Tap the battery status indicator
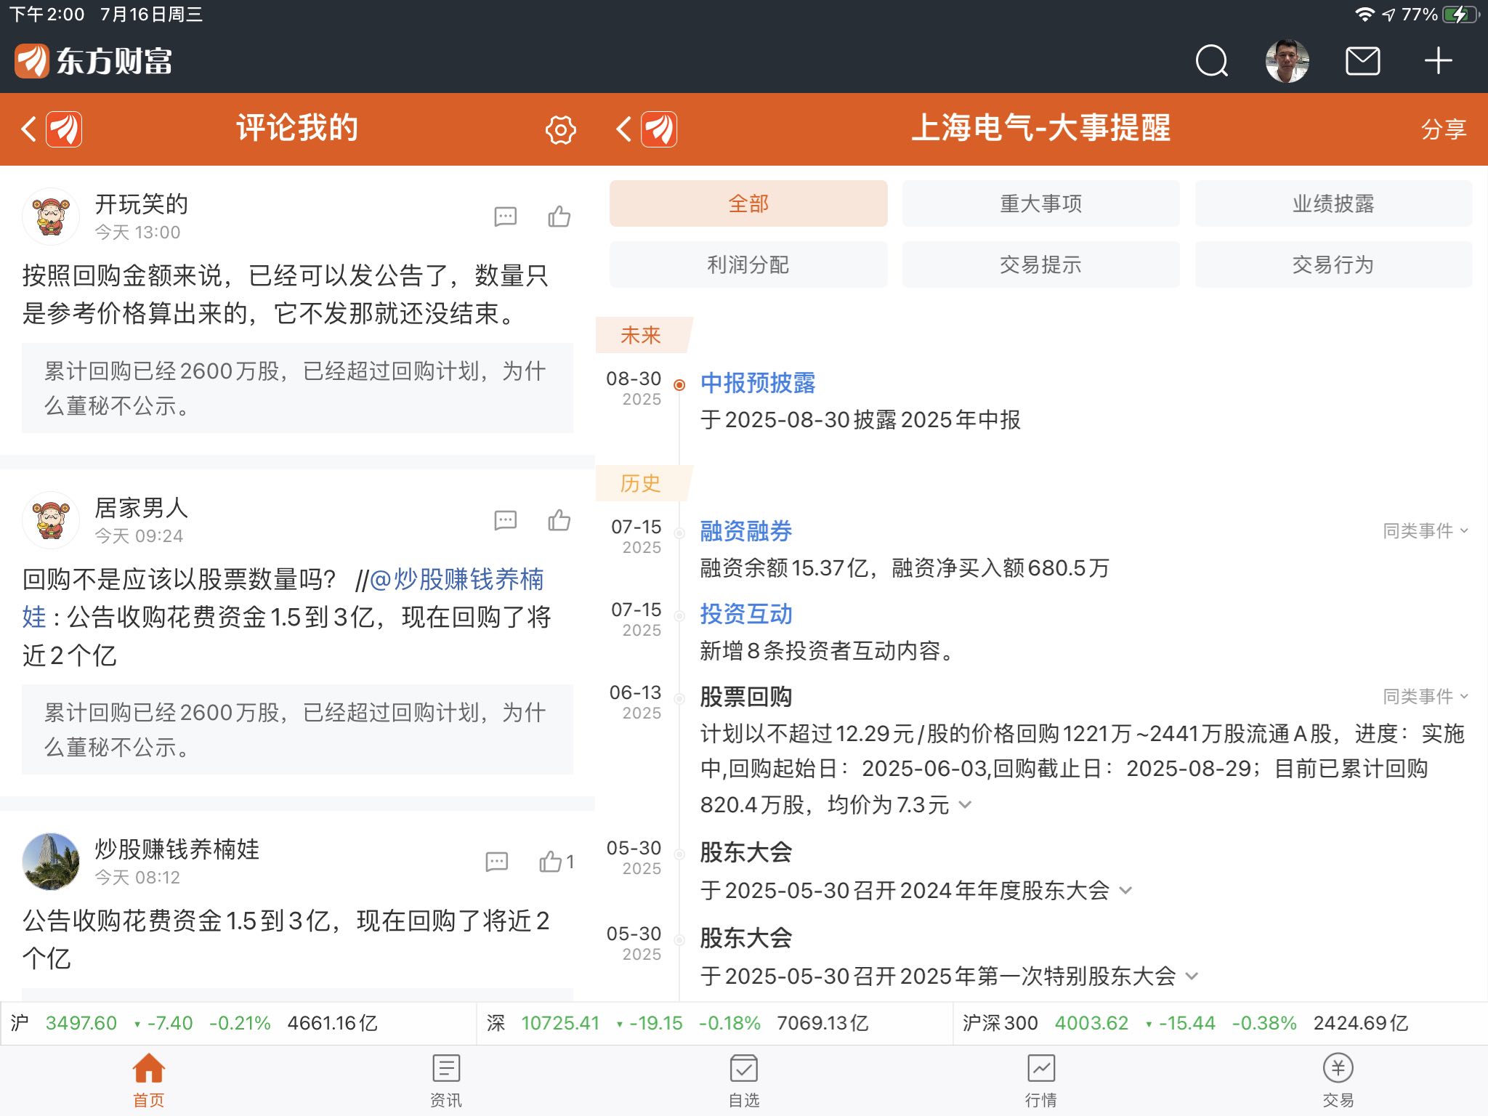The width and height of the screenshot is (1488, 1116). coord(1460,15)
